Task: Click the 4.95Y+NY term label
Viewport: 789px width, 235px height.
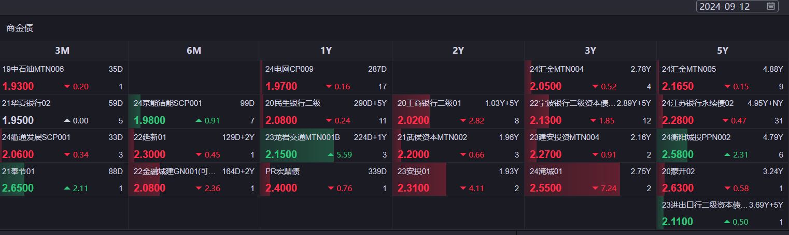Action: coord(765,103)
